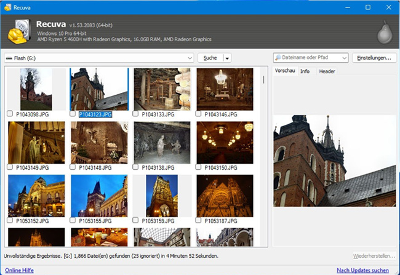
Task: Click the Flash (G:) drive icon
Action: tap(9, 58)
